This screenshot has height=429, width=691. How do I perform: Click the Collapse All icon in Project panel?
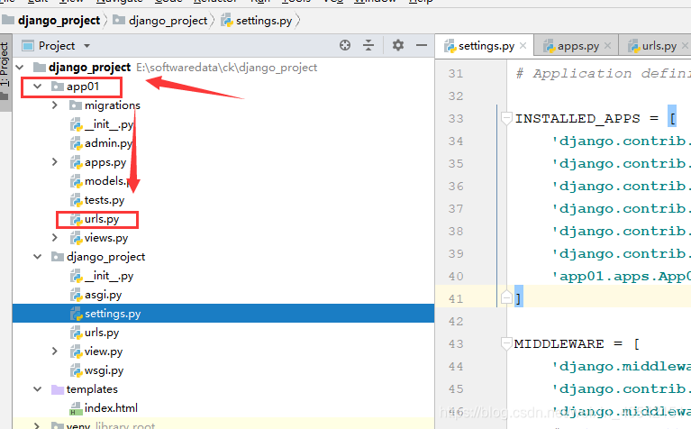click(368, 45)
